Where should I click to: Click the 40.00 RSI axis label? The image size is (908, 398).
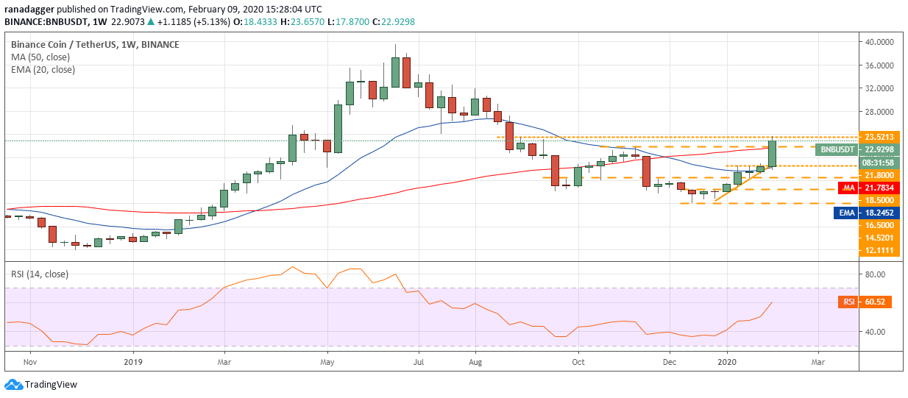(x=875, y=332)
